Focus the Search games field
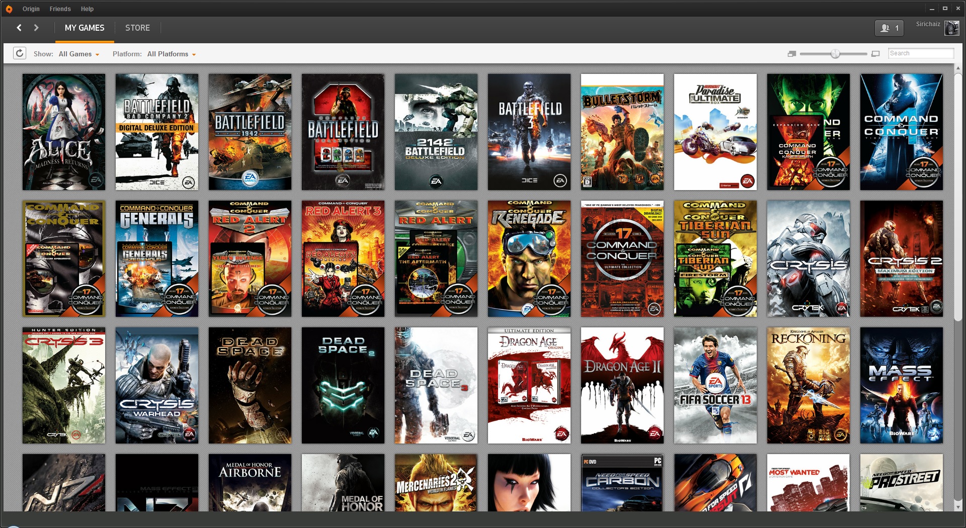This screenshot has height=528, width=966. click(921, 53)
